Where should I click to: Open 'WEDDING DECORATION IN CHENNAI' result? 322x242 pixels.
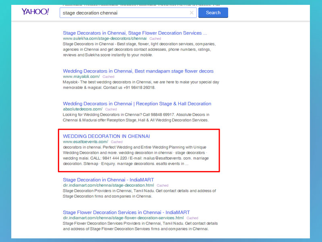(x=106, y=136)
